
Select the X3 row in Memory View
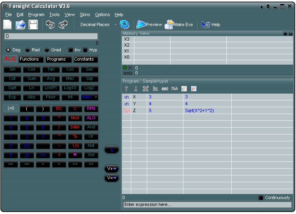click(207, 39)
